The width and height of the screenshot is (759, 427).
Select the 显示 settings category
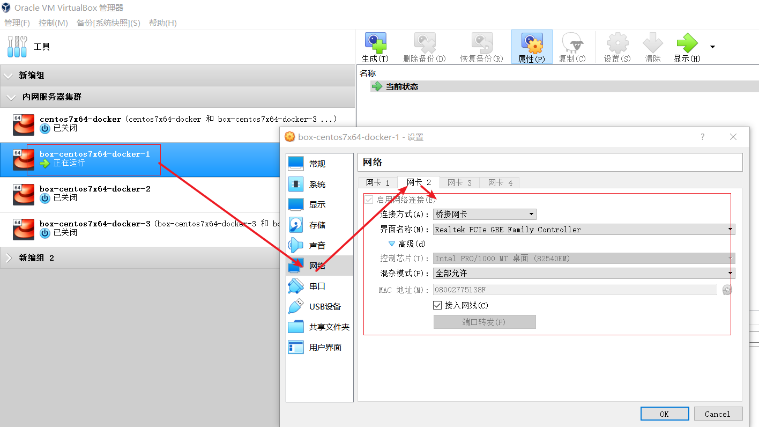tap(319, 204)
